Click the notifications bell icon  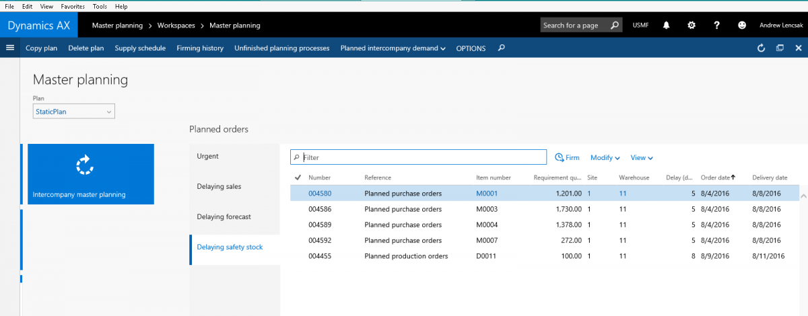(x=666, y=26)
